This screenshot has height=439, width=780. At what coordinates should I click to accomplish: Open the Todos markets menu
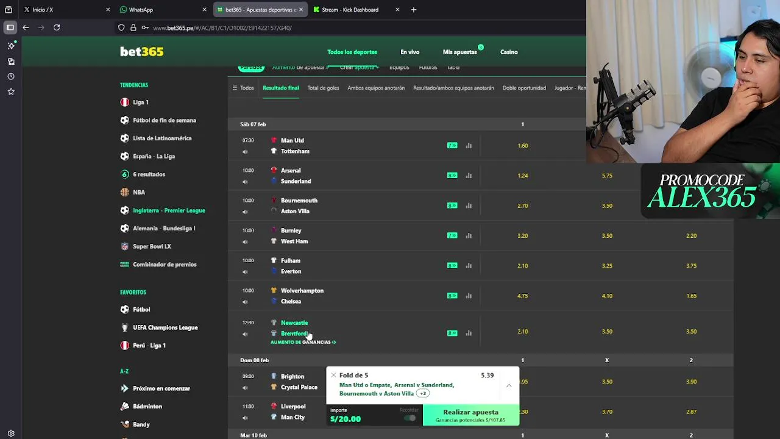pyautogui.click(x=243, y=88)
